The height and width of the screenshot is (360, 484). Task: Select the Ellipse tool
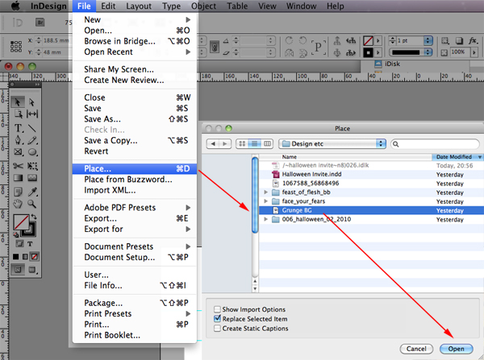[32, 152]
